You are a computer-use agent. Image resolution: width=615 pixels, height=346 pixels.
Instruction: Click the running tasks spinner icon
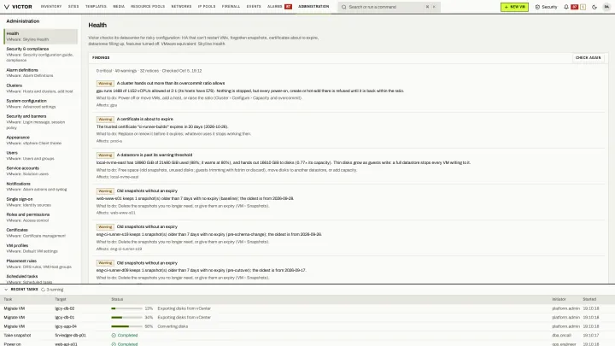click(44, 290)
